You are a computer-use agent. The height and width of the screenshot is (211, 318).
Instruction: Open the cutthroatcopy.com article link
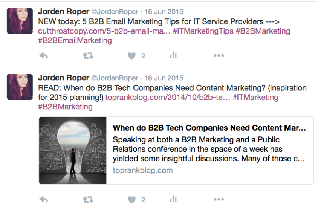click(104, 31)
